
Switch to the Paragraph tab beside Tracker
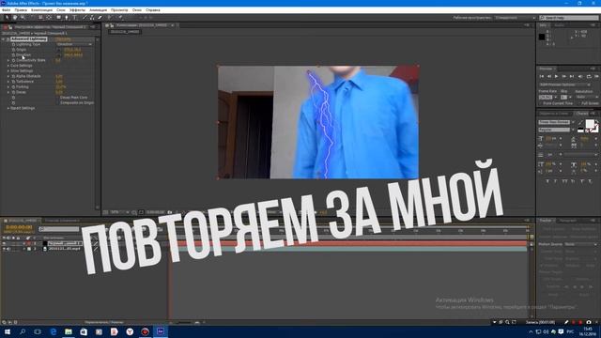[568, 221]
